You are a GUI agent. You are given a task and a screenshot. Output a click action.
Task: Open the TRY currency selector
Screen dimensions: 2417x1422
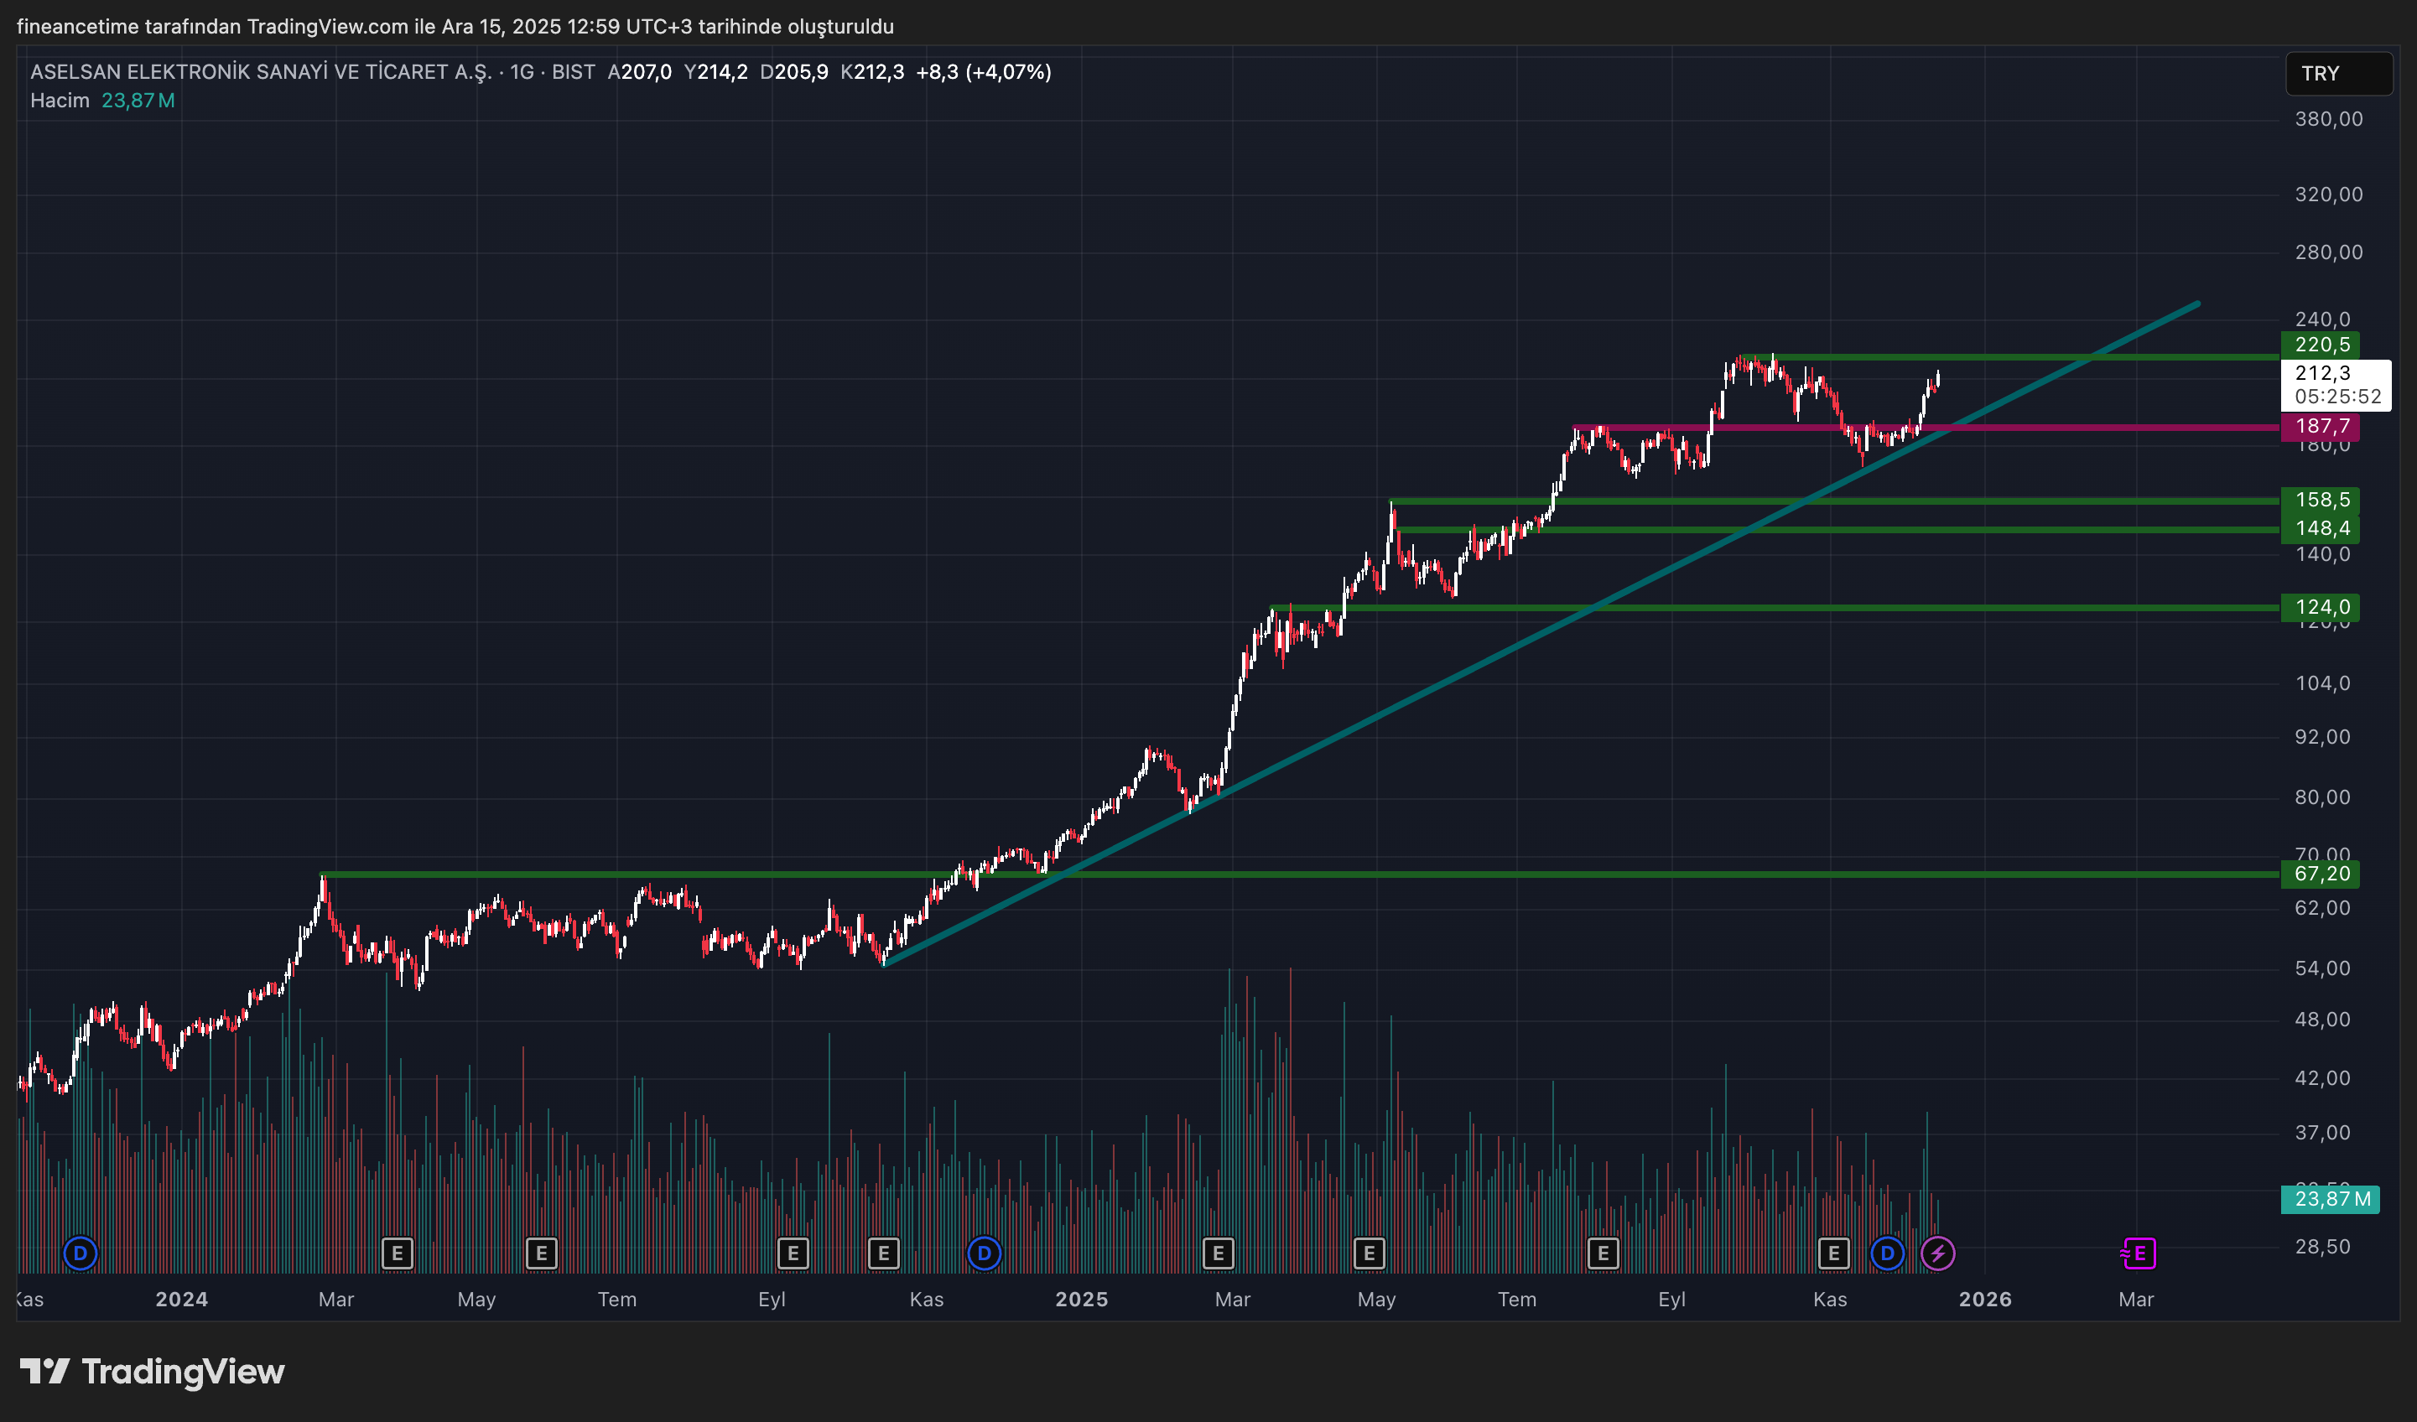pos(2338,74)
